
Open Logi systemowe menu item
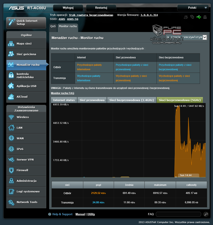pyautogui.click(x=26, y=192)
